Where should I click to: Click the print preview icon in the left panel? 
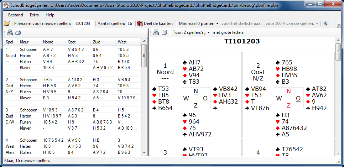coord(10,33)
